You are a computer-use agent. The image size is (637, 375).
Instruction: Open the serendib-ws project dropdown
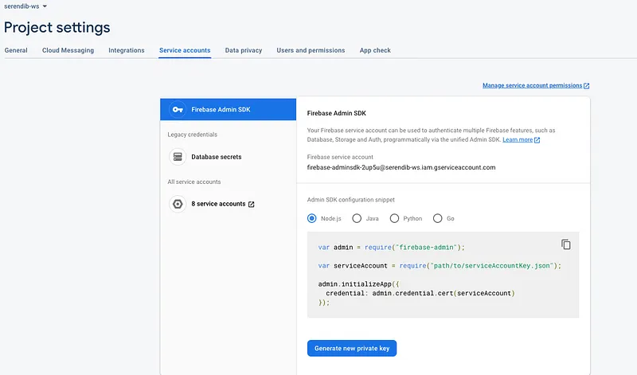click(25, 6)
